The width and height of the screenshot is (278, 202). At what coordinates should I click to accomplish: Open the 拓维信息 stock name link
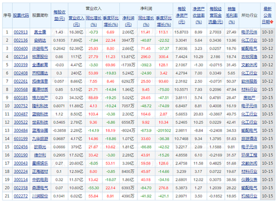[x=40, y=81]
